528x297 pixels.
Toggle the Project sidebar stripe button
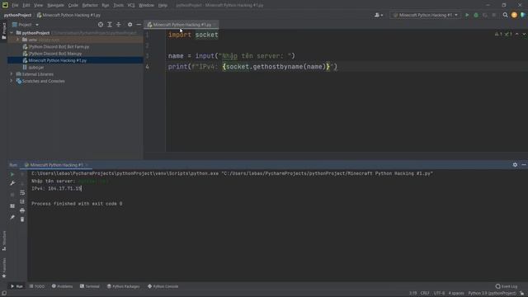click(x=4, y=31)
